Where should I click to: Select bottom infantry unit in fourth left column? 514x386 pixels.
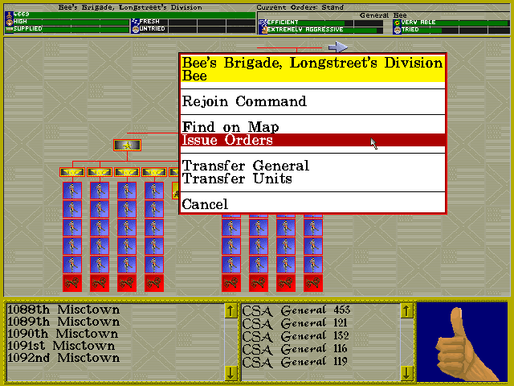[154, 265]
